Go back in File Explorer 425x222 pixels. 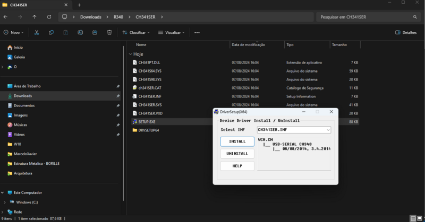coord(6,17)
